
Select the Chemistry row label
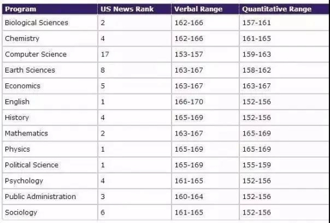point(22,38)
